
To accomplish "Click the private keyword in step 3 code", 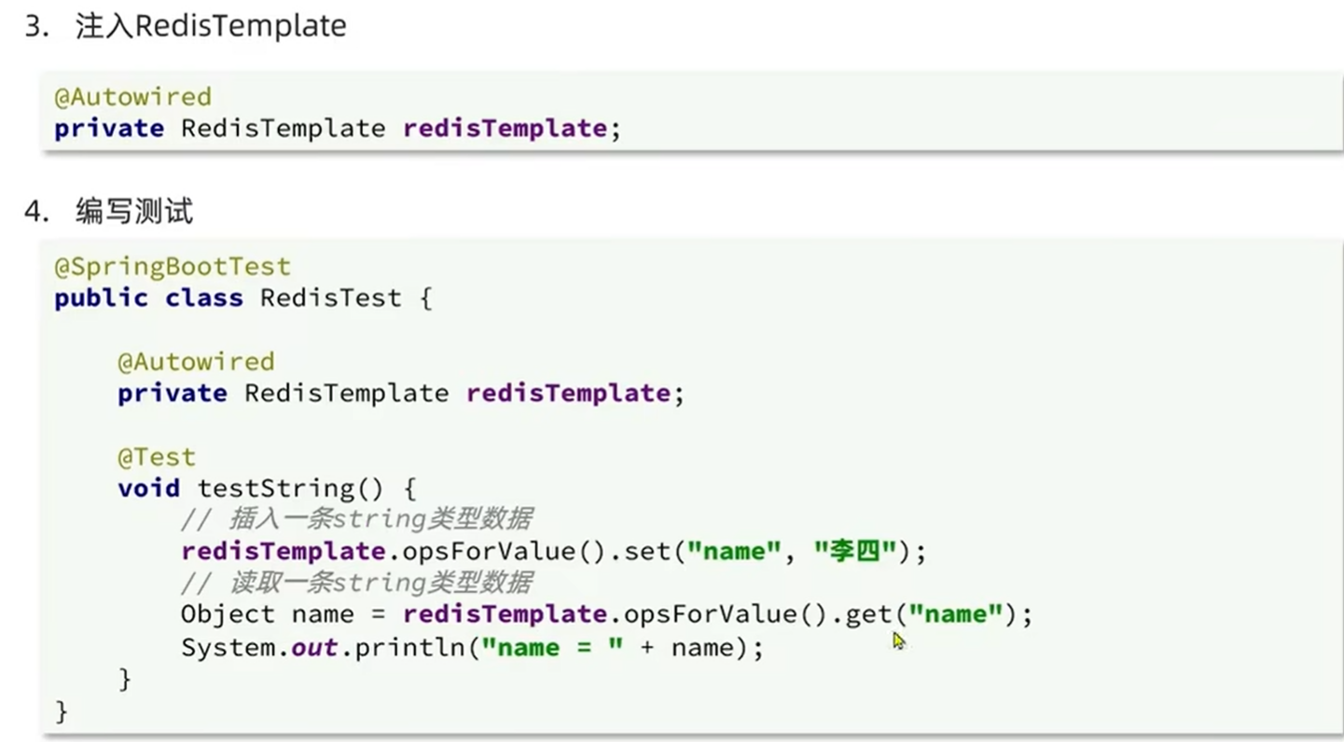I will pyautogui.click(x=108, y=128).
